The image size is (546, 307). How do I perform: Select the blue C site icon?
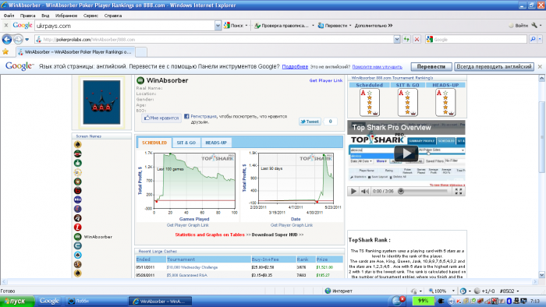click(78, 245)
